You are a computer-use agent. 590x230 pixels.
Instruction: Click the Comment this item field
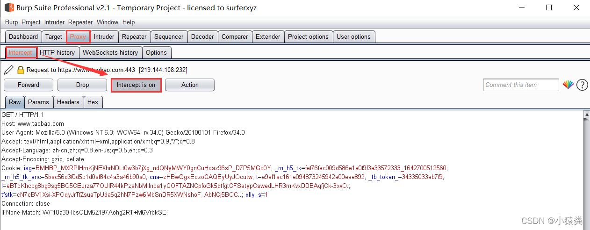point(521,85)
